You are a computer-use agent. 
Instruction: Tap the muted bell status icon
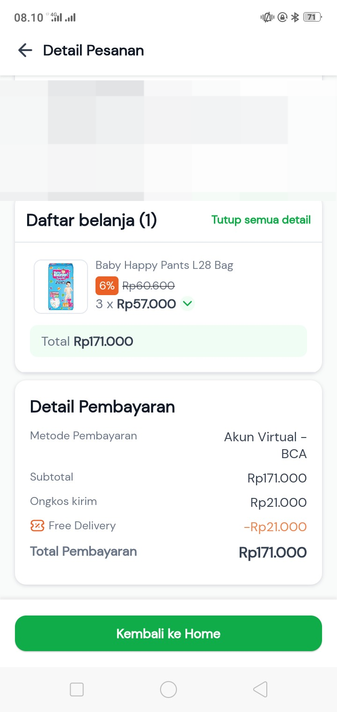(x=267, y=17)
